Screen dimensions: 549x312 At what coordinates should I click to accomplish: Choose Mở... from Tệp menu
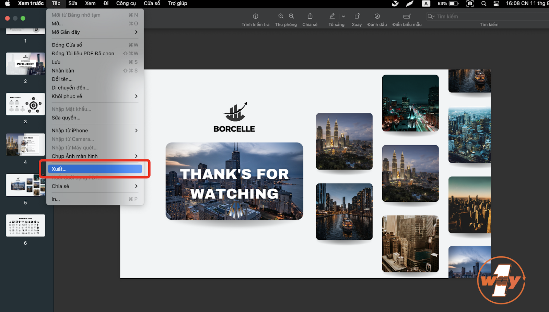tap(95, 23)
